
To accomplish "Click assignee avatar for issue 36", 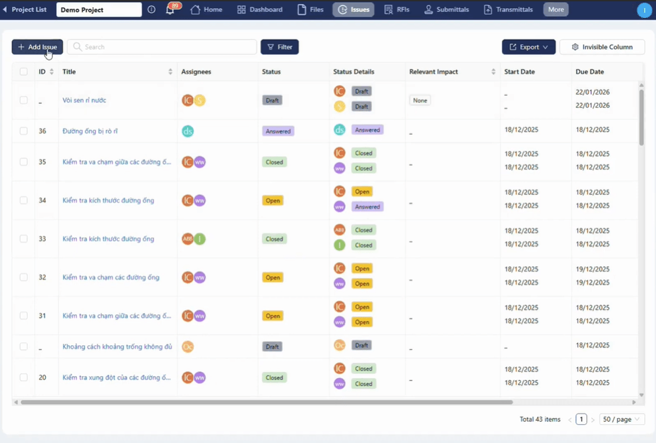I will pos(188,131).
